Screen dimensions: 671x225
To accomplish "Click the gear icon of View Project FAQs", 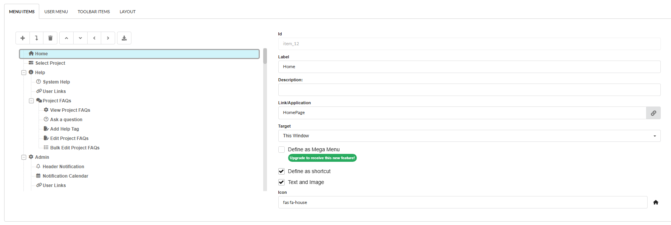I will pos(46,110).
